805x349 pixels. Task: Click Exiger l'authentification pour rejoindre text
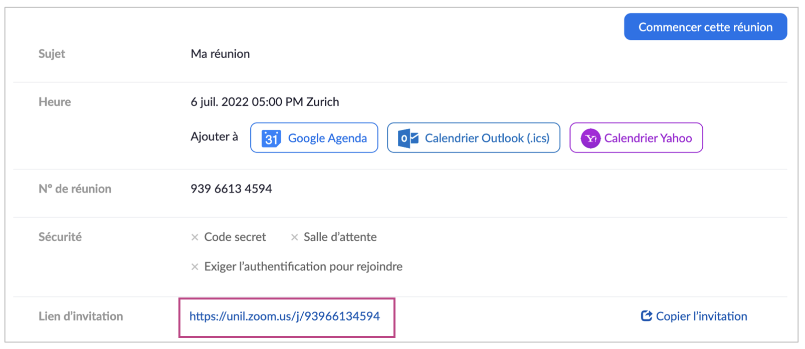[x=303, y=266]
